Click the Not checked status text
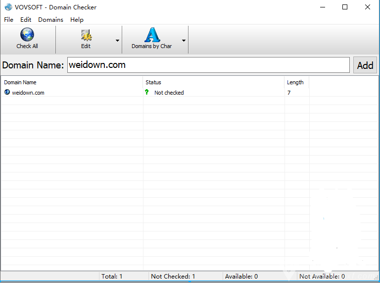 pyautogui.click(x=169, y=93)
